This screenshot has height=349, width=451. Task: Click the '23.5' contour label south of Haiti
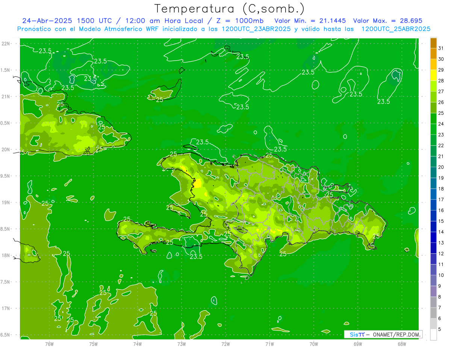(196, 256)
